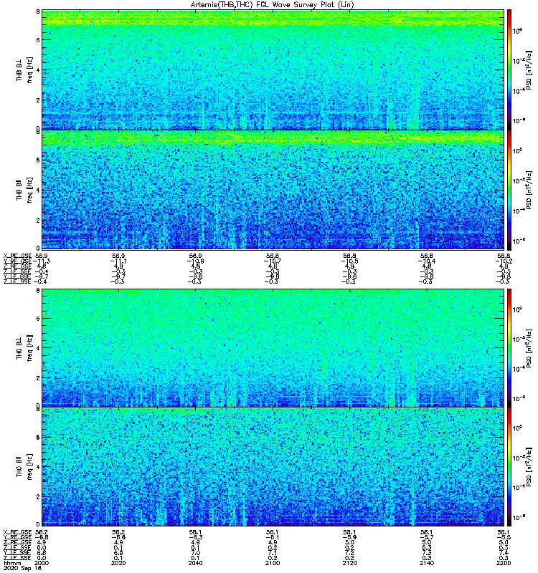Click the '10⁻⁴' tick on the THB B⊥ color bar
The image size is (538, 573).
tap(519, 90)
